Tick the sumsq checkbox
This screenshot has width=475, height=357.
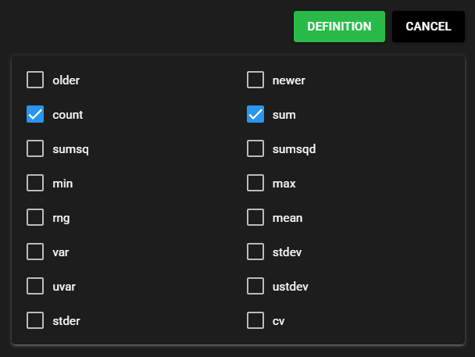tap(35, 148)
